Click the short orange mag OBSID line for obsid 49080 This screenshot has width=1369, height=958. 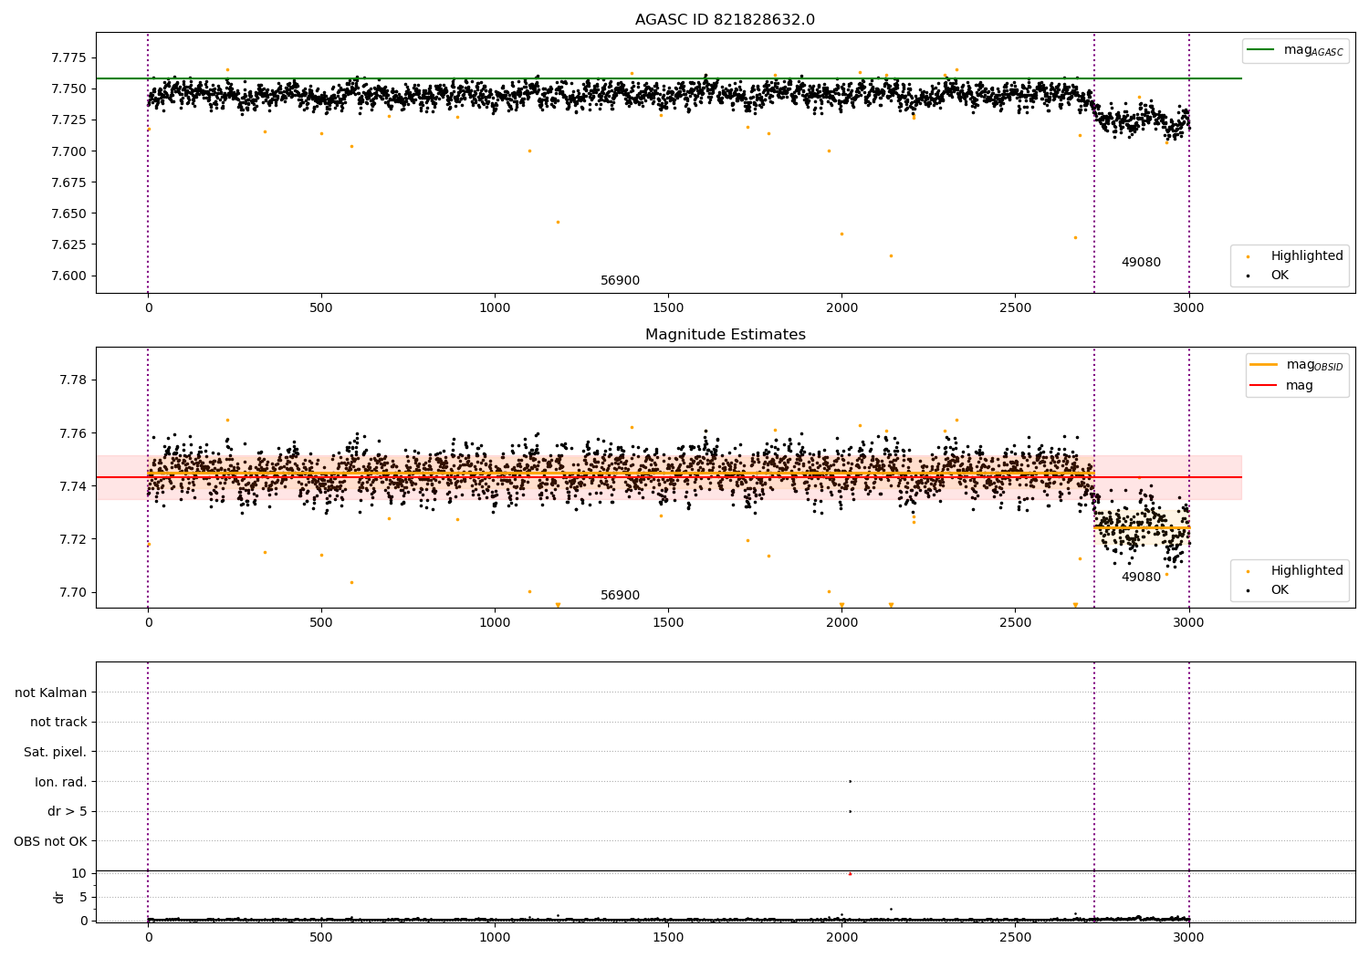[1142, 527]
